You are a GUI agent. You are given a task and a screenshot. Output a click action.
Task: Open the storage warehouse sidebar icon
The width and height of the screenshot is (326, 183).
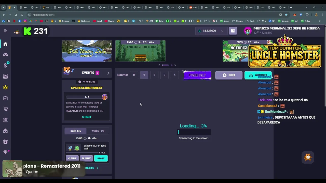[5, 131]
